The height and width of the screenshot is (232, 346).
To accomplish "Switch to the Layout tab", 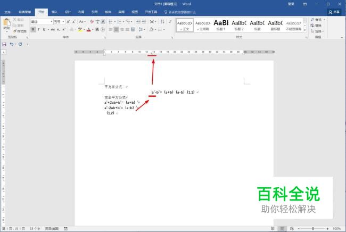I will tap(81, 12).
